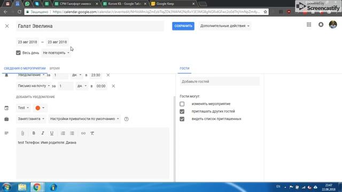
Task: Insert numbered list in description
Action: coord(63,133)
